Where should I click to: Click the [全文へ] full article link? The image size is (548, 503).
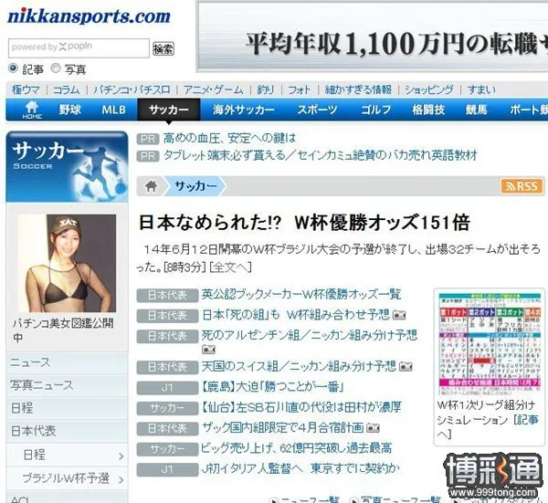(x=230, y=267)
